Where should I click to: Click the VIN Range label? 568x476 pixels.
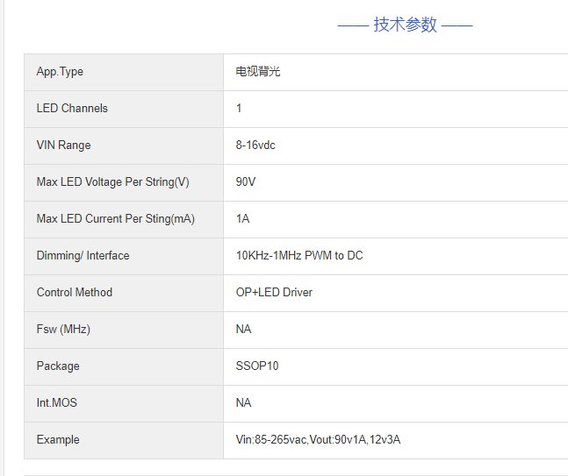(63, 146)
